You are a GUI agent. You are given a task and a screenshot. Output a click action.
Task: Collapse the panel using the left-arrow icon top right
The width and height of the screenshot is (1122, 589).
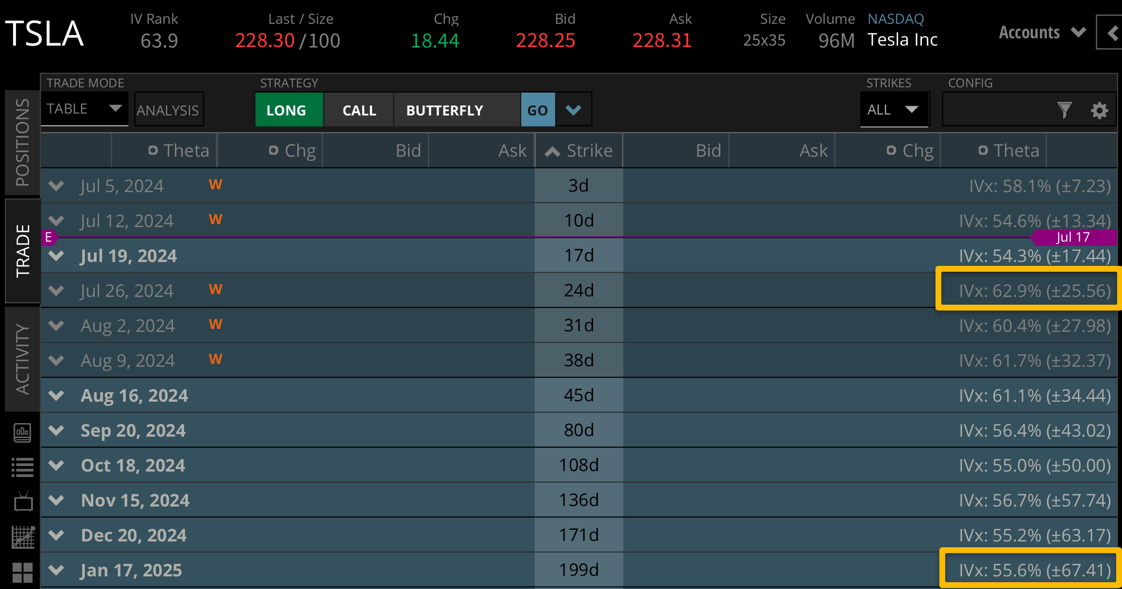(x=1112, y=33)
